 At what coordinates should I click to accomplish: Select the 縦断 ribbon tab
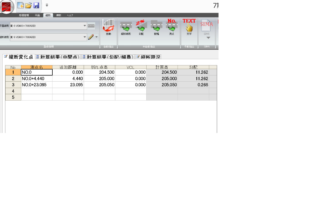48,15
